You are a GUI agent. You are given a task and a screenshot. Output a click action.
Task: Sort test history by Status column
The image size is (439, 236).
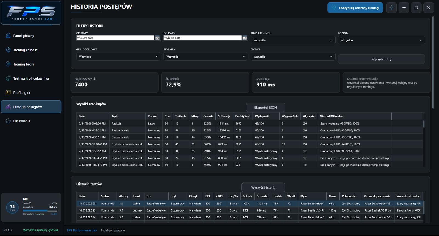107,196
